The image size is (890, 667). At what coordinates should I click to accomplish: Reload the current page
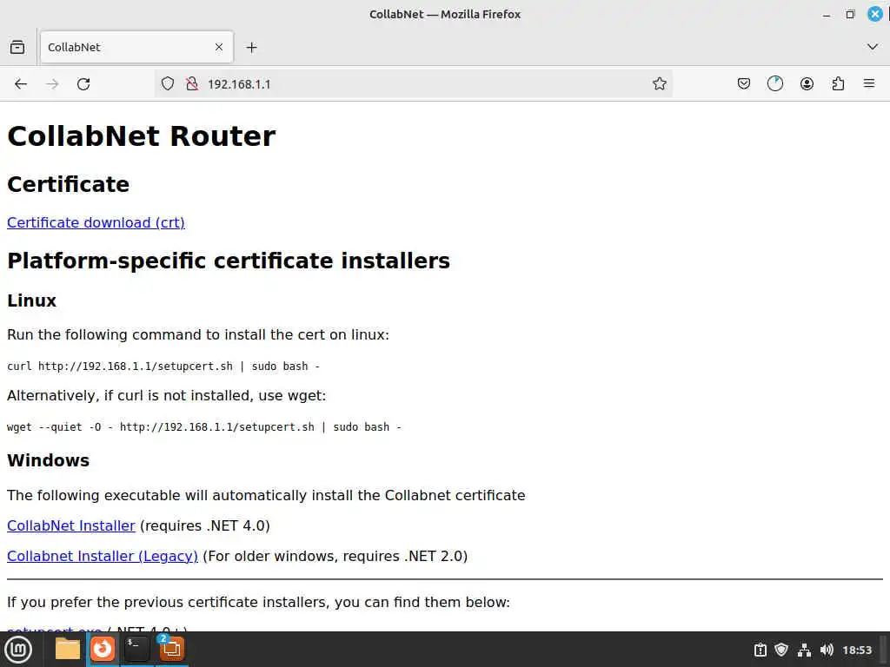83,84
